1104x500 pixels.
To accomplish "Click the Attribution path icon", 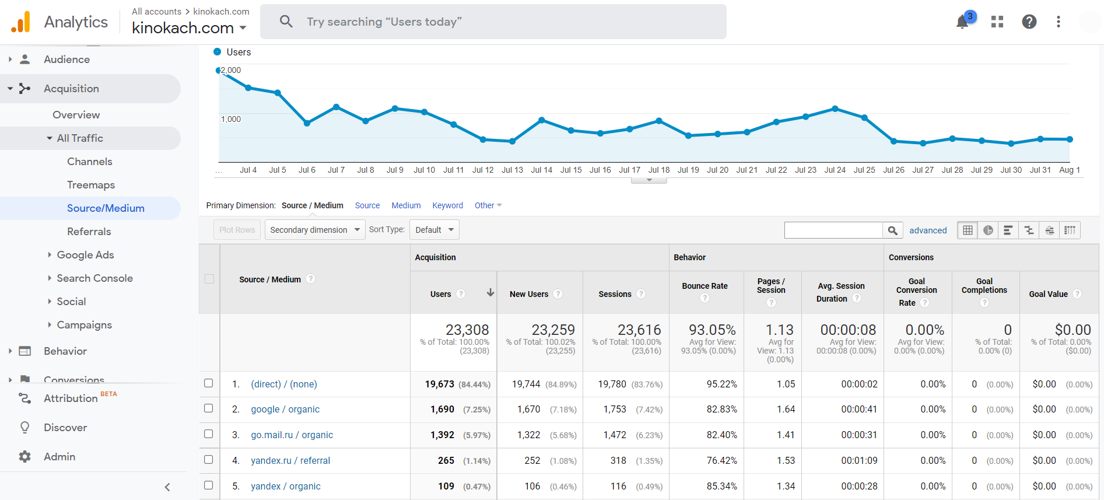I will (24, 398).
